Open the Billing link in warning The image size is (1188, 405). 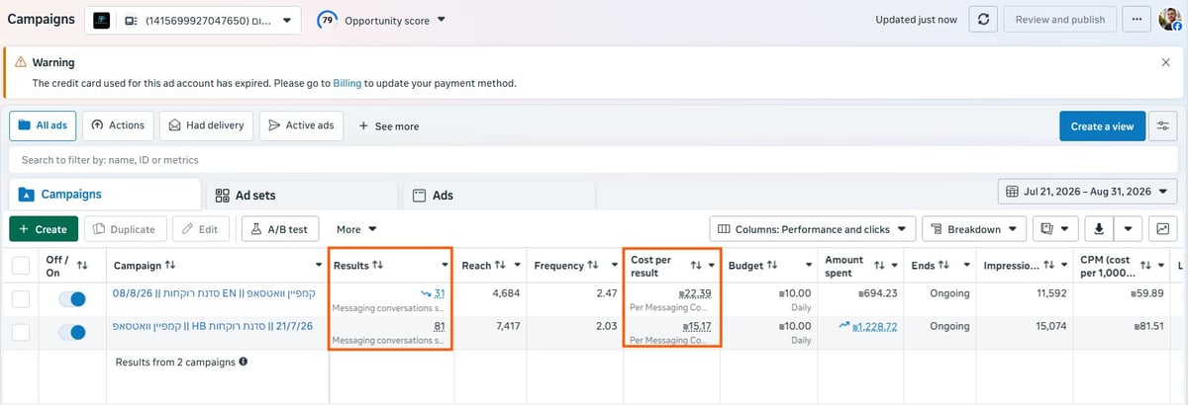[347, 84]
